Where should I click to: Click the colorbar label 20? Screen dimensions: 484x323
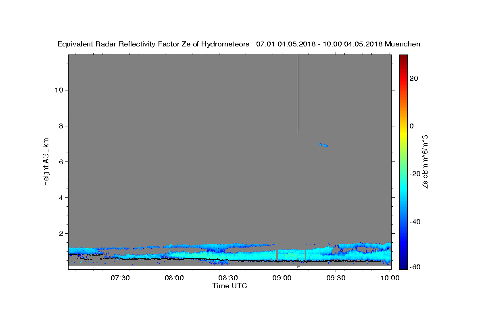pos(413,78)
